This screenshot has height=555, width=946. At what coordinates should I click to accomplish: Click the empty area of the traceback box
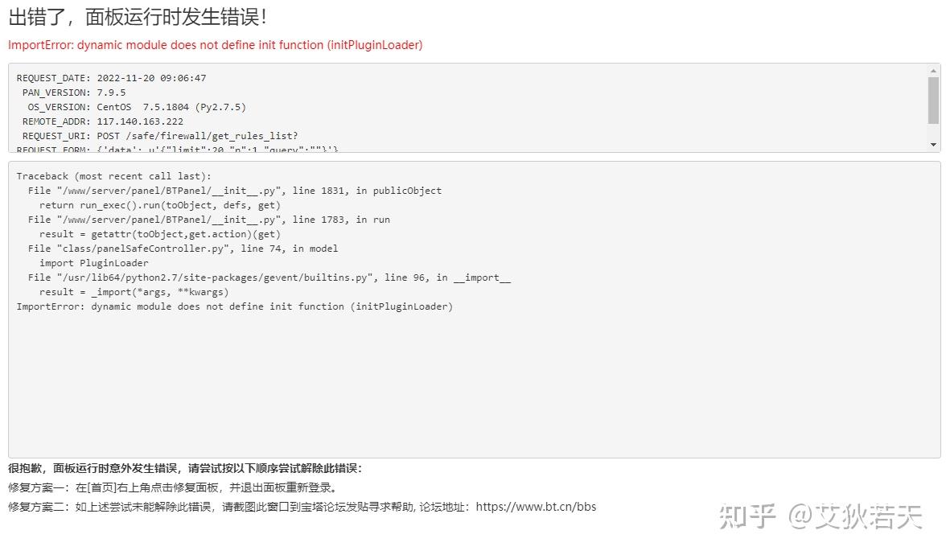[x=473, y=386]
